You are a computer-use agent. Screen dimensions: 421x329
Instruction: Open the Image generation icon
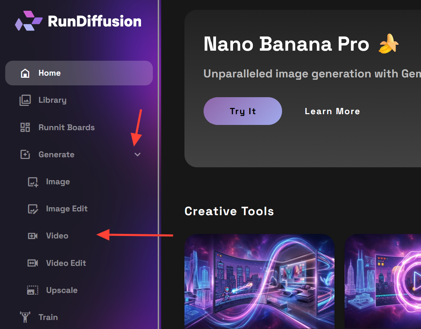click(x=33, y=182)
